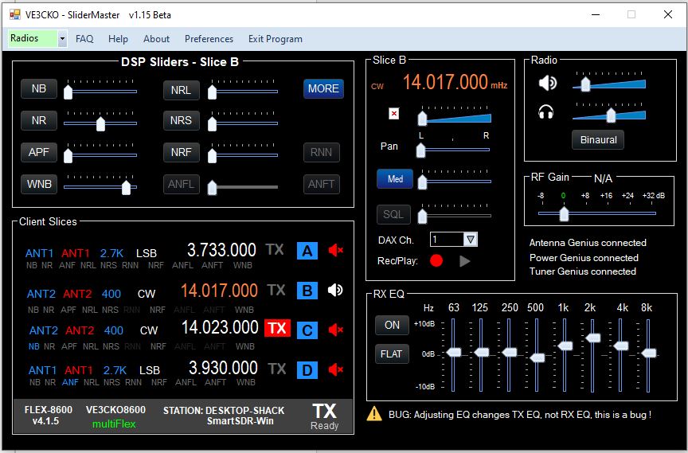The image size is (688, 453).
Task: Open the Help menu
Action: pyautogui.click(x=118, y=39)
